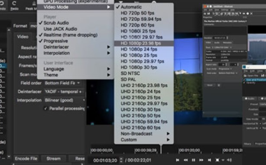
Task: Select UHD 2160p 25 fps mode
Action: [x=144, y=98]
